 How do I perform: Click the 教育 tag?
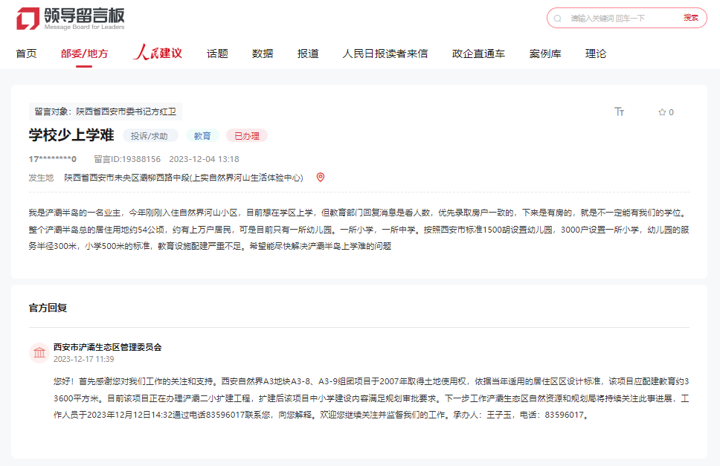tap(202, 136)
